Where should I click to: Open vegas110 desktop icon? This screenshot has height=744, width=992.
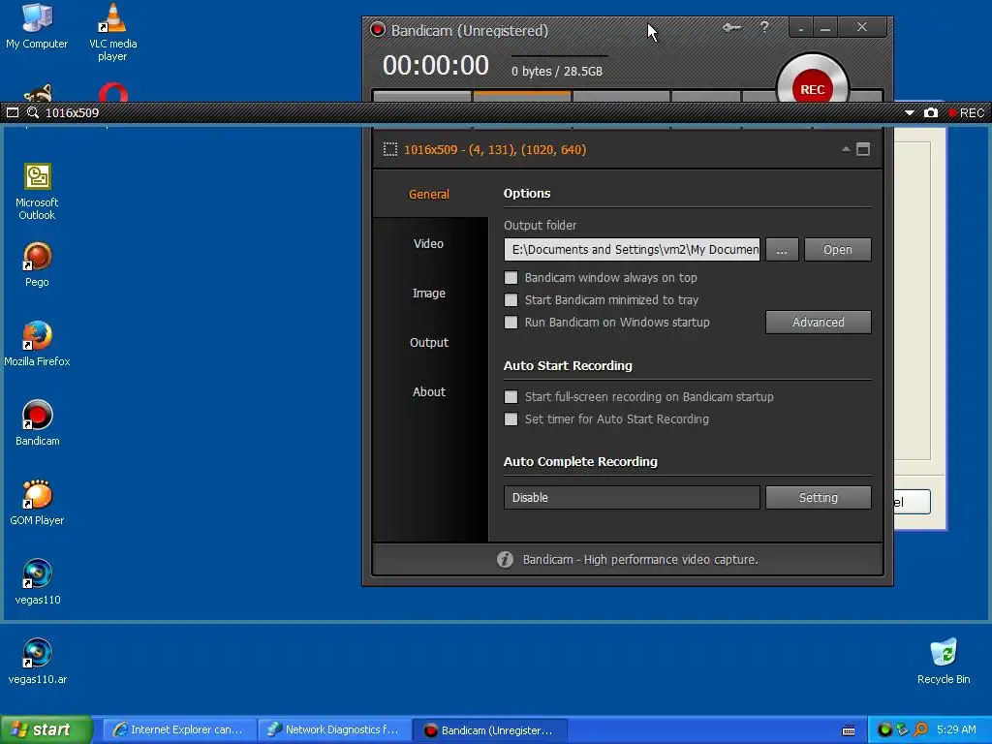(38, 581)
